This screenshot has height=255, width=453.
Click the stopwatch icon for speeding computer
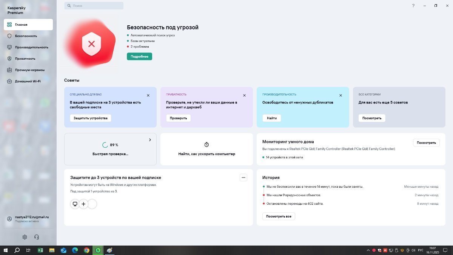(x=206, y=145)
